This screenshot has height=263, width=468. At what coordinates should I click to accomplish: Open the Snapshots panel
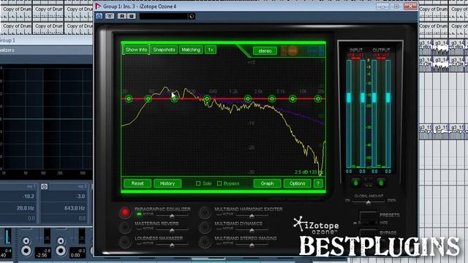[x=164, y=50]
